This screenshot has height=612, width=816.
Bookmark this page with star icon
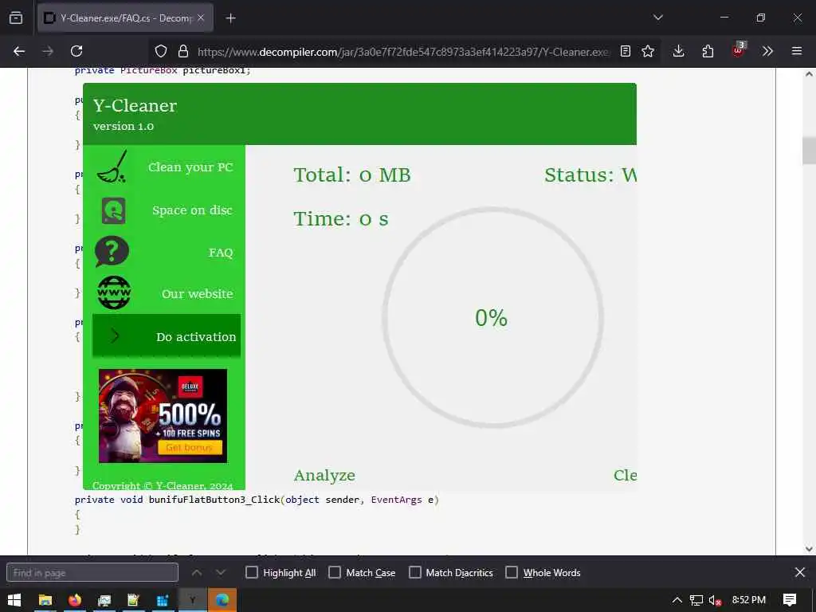point(647,51)
